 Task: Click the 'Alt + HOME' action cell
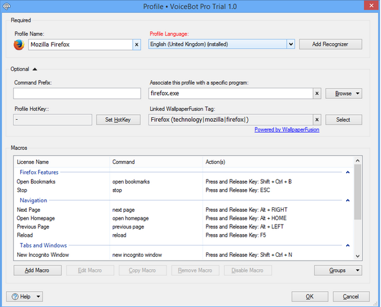click(x=246, y=218)
